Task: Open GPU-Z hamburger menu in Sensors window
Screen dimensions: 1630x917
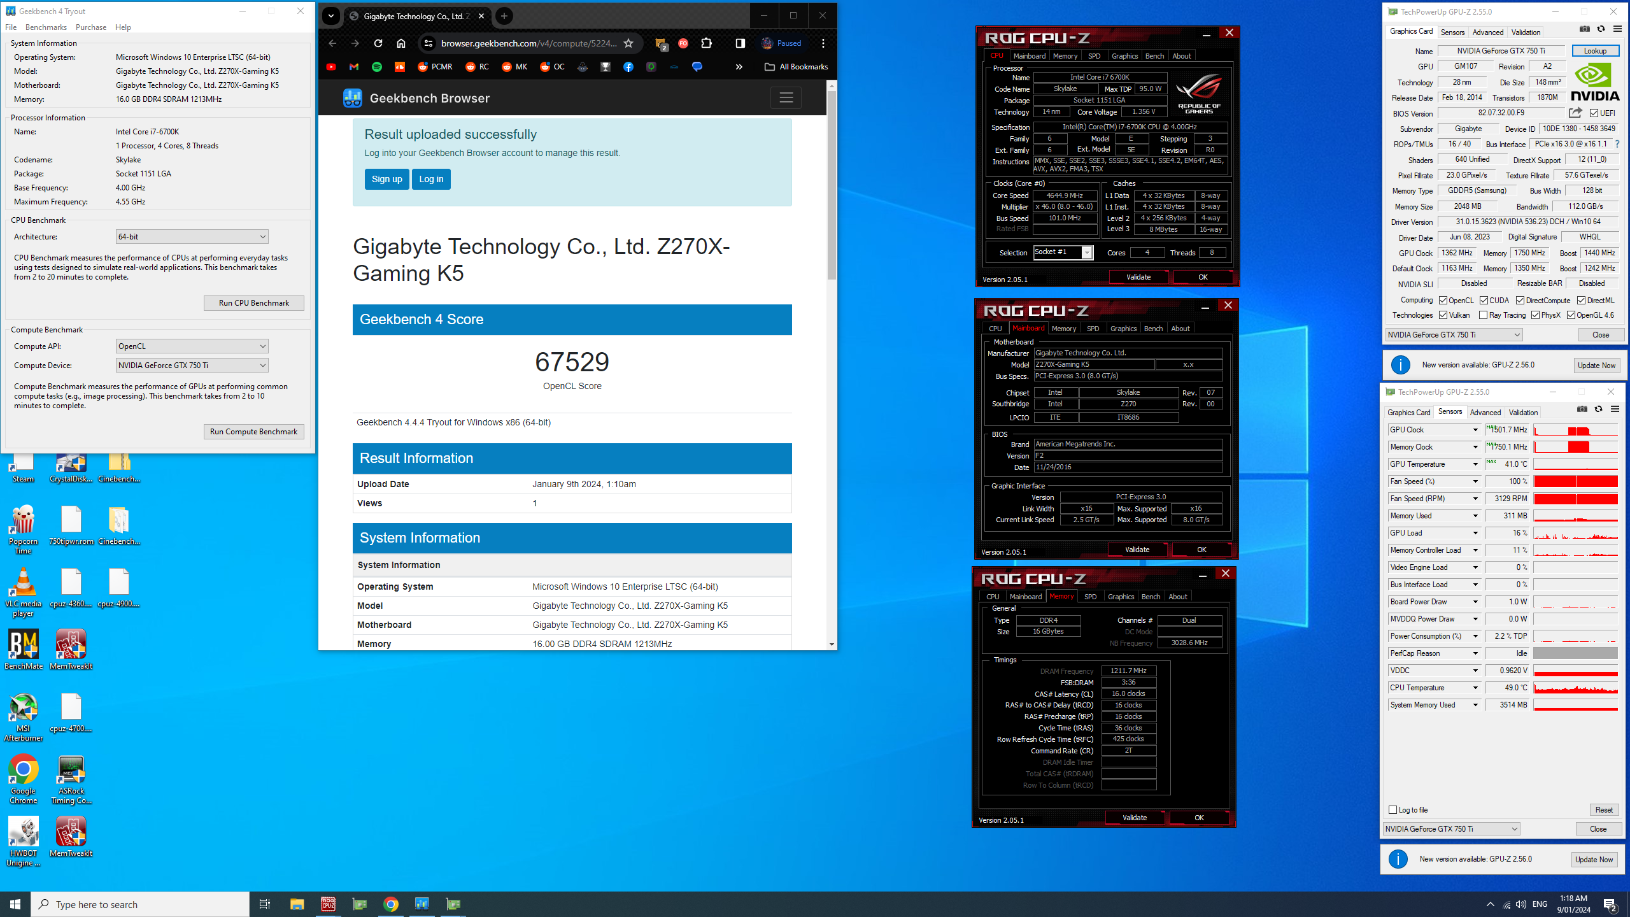Action: click(1615, 409)
